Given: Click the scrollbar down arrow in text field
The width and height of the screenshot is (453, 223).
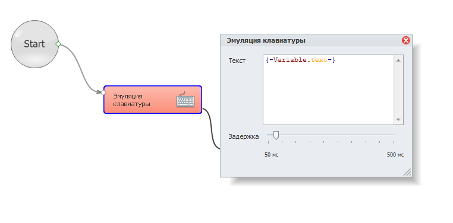Looking at the screenshot, I should coord(399,119).
